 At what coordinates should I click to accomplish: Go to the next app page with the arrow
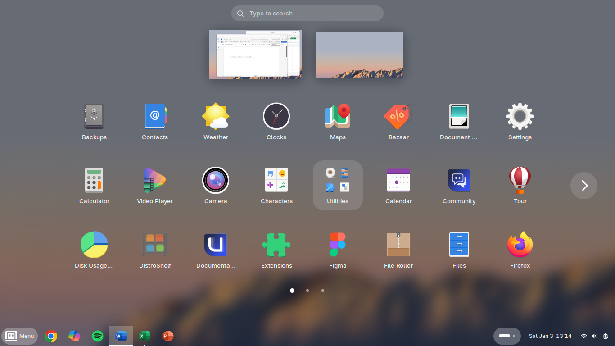click(583, 185)
